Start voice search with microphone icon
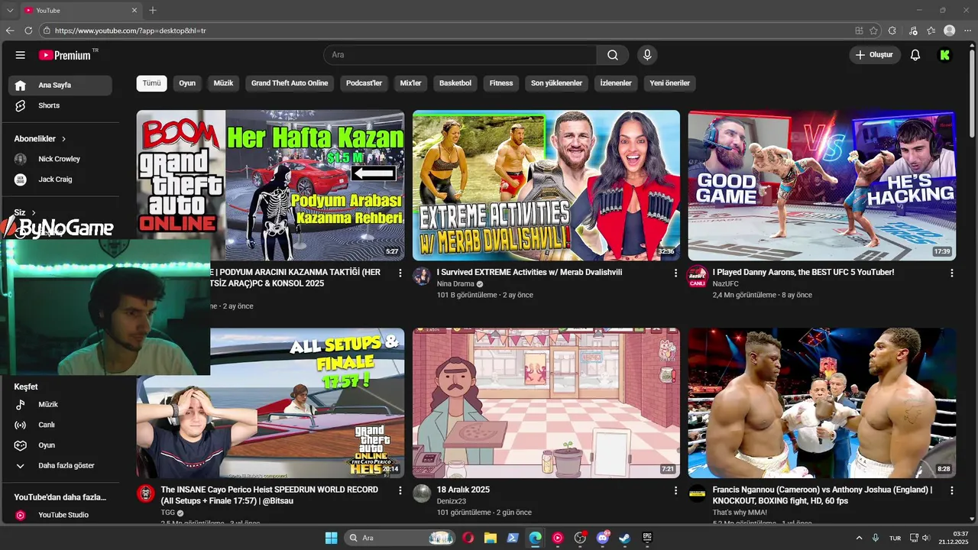The width and height of the screenshot is (978, 550). coord(647,55)
